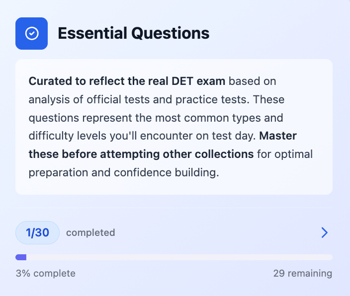Viewport: 350px width, 296px height.
Task: Click the words "for optimal" in the description
Action: pos(285,154)
